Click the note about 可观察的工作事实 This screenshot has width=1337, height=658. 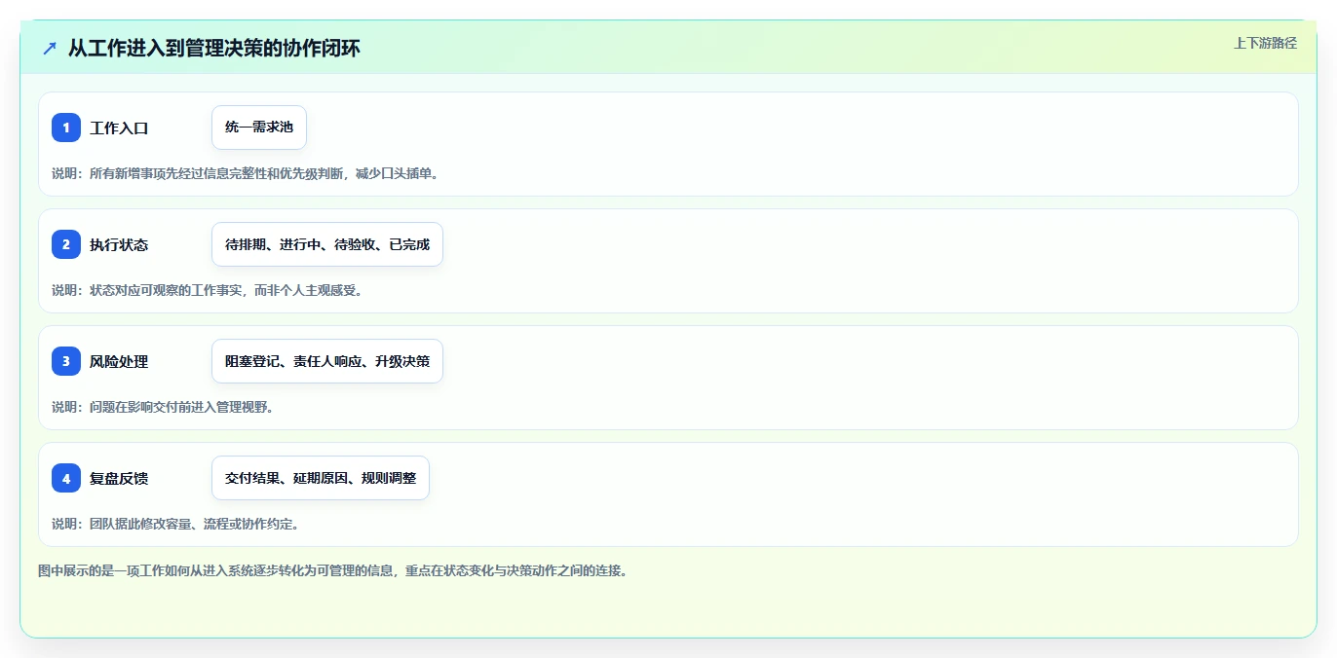pos(207,290)
